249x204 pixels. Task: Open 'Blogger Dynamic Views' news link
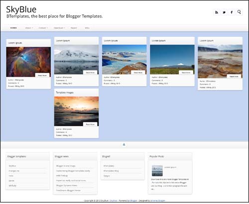tap(67, 186)
